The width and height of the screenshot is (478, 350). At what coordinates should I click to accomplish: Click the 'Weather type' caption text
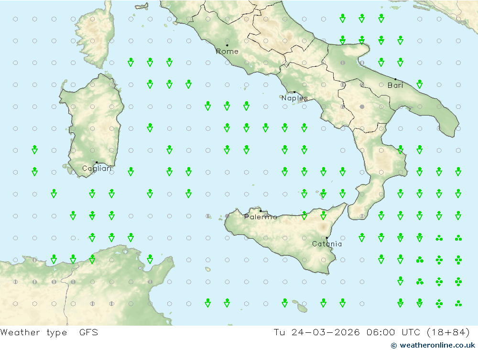click(x=33, y=332)
